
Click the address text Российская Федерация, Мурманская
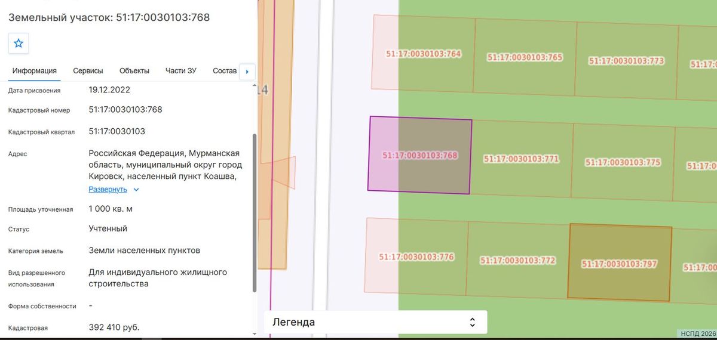(x=164, y=153)
